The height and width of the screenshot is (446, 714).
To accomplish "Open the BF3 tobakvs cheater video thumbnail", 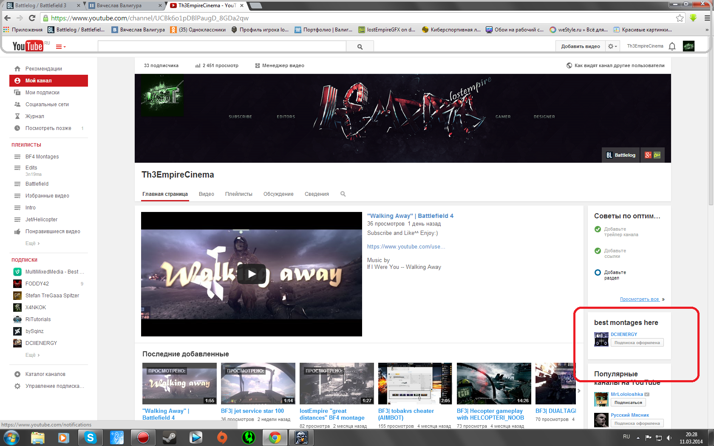I will click(415, 384).
